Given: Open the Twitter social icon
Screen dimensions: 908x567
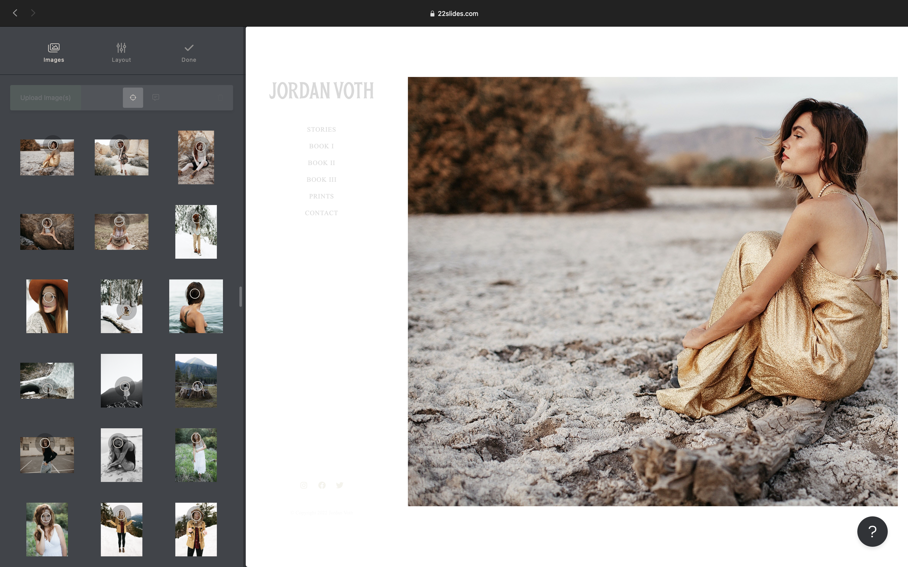Looking at the screenshot, I should 339,485.
